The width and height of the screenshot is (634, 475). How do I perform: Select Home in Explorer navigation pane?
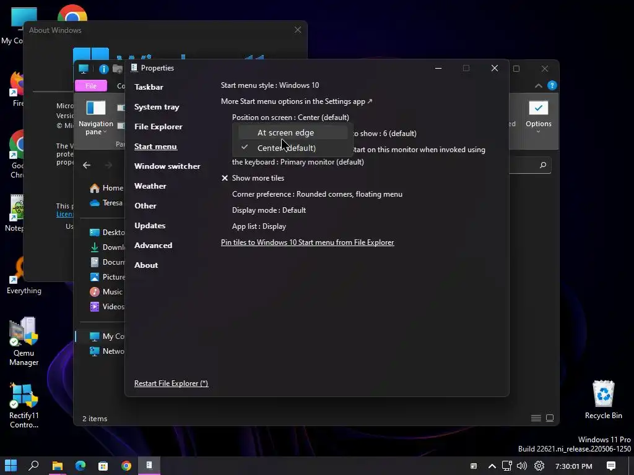tap(106, 188)
